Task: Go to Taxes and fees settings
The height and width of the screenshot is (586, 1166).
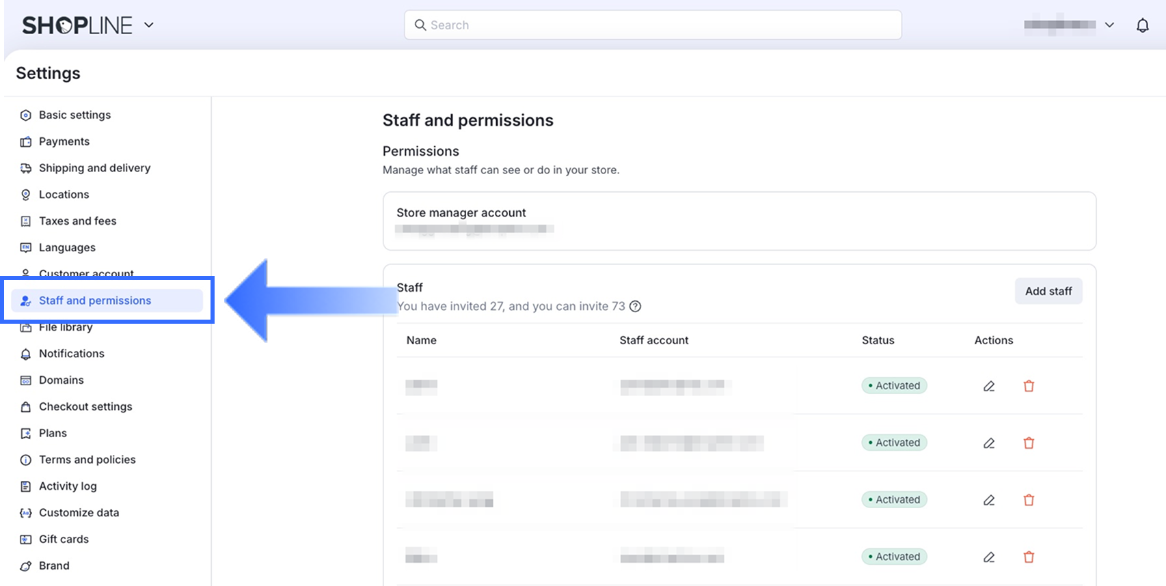Action: 77,221
